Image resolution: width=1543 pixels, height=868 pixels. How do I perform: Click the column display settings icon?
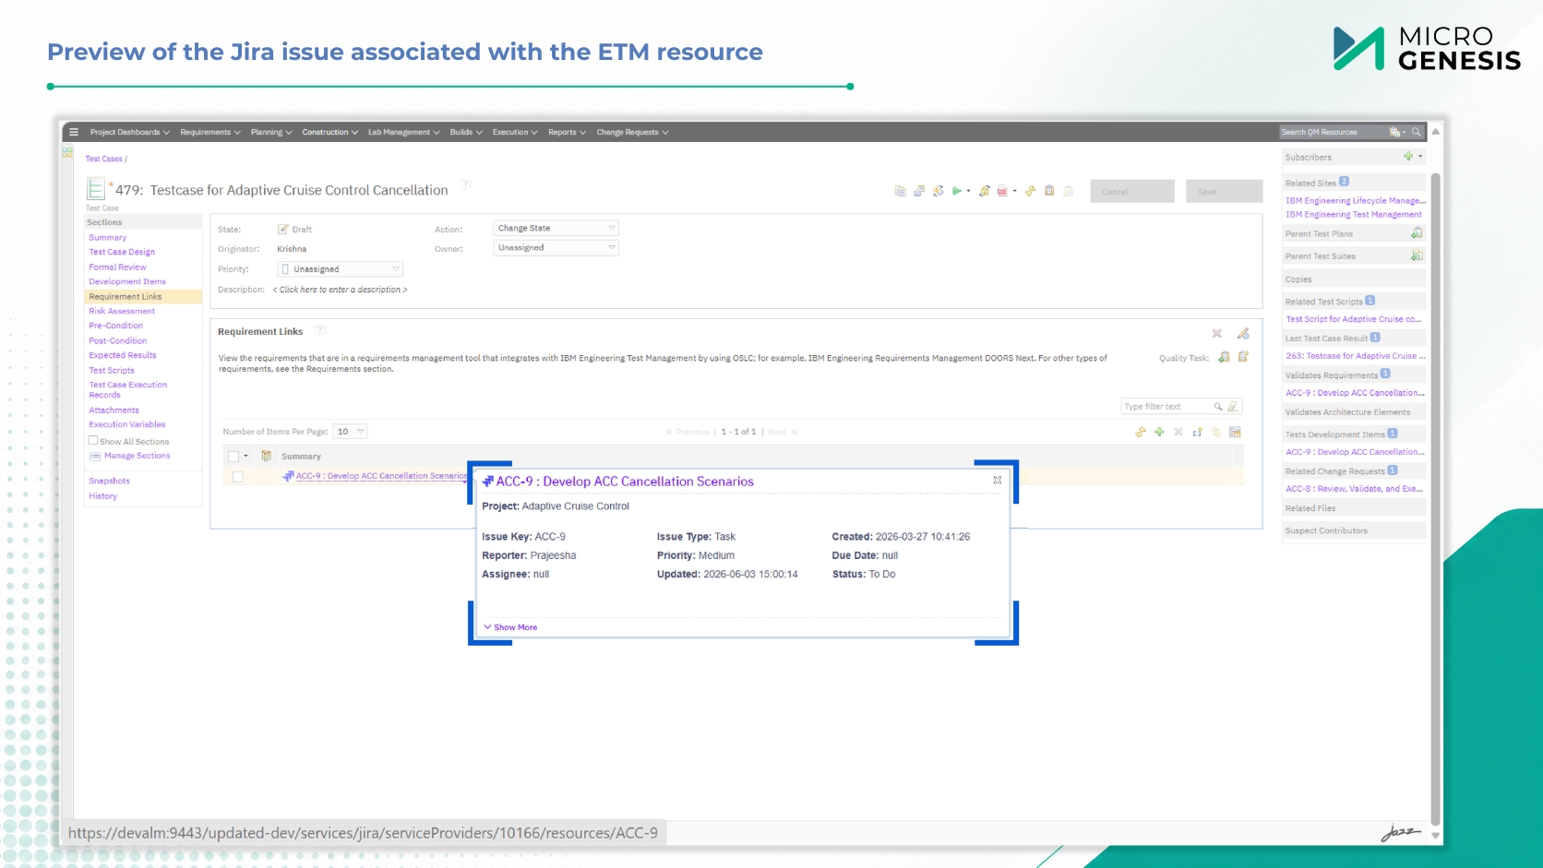(1235, 432)
